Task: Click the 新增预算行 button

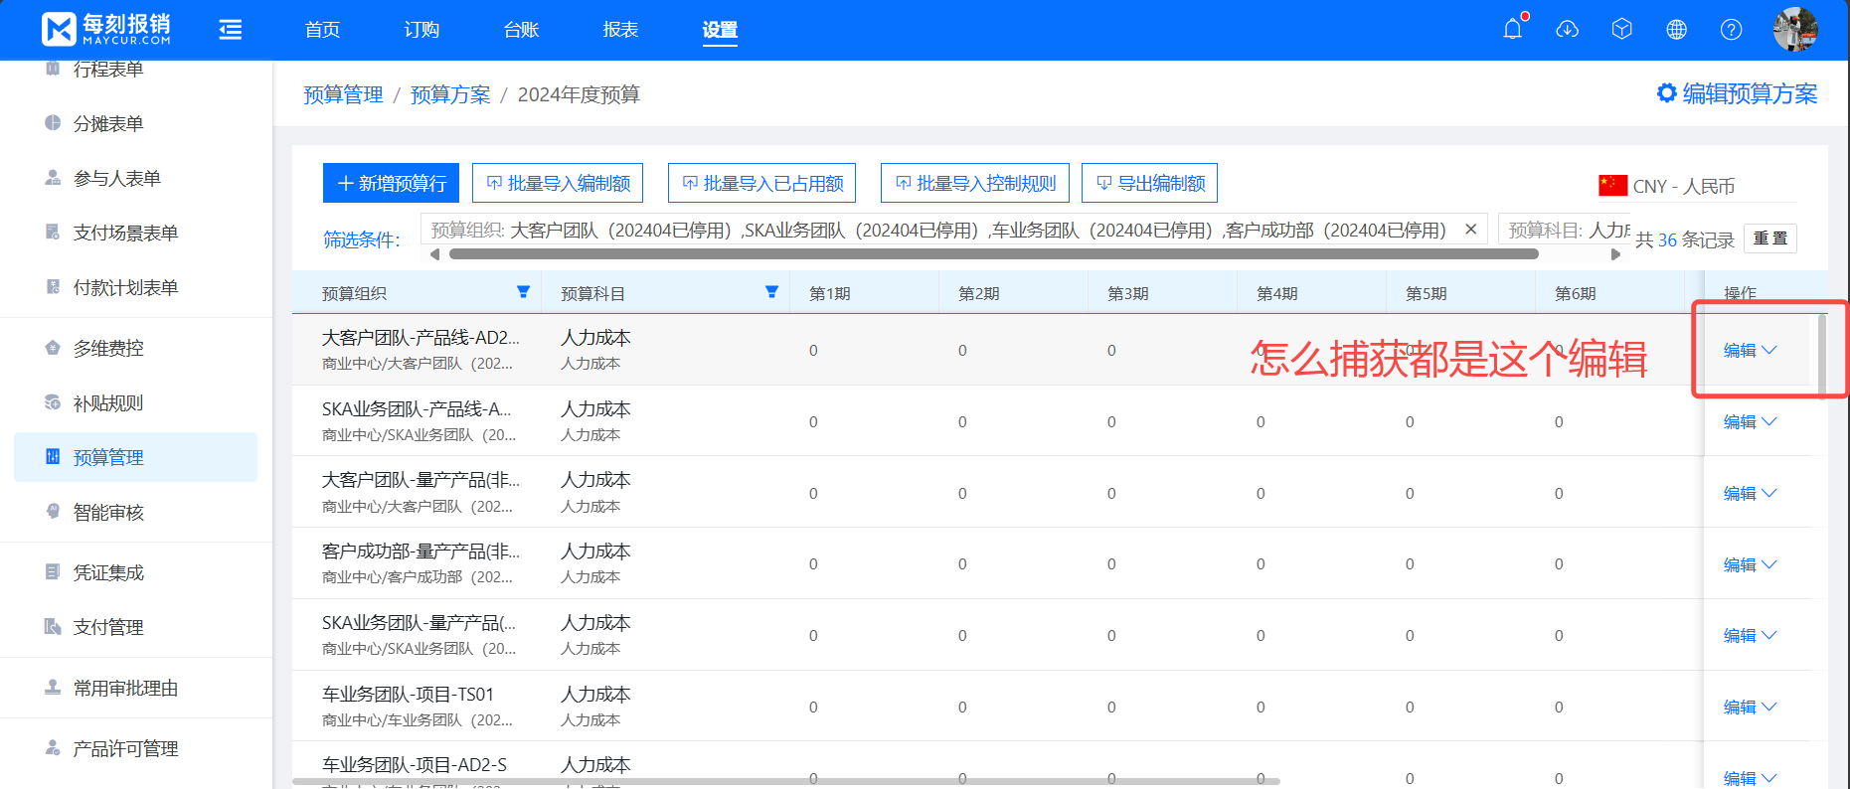Action: (391, 183)
